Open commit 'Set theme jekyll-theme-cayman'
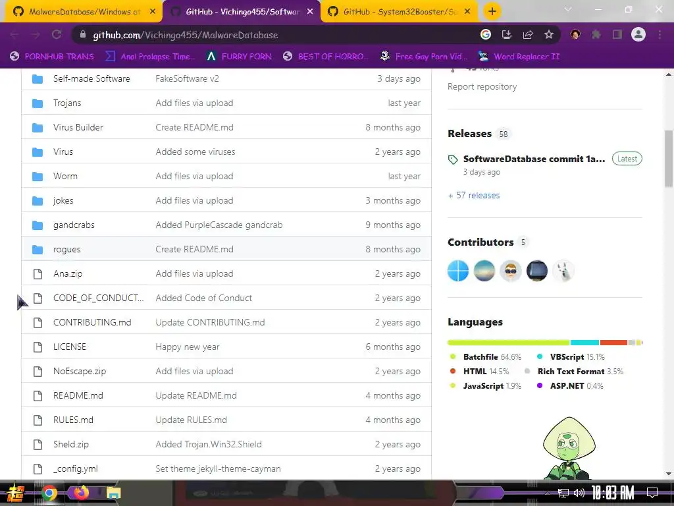 point(218,469)
